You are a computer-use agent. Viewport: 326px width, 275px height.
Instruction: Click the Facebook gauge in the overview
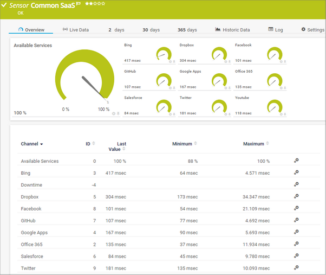[275, 54]
